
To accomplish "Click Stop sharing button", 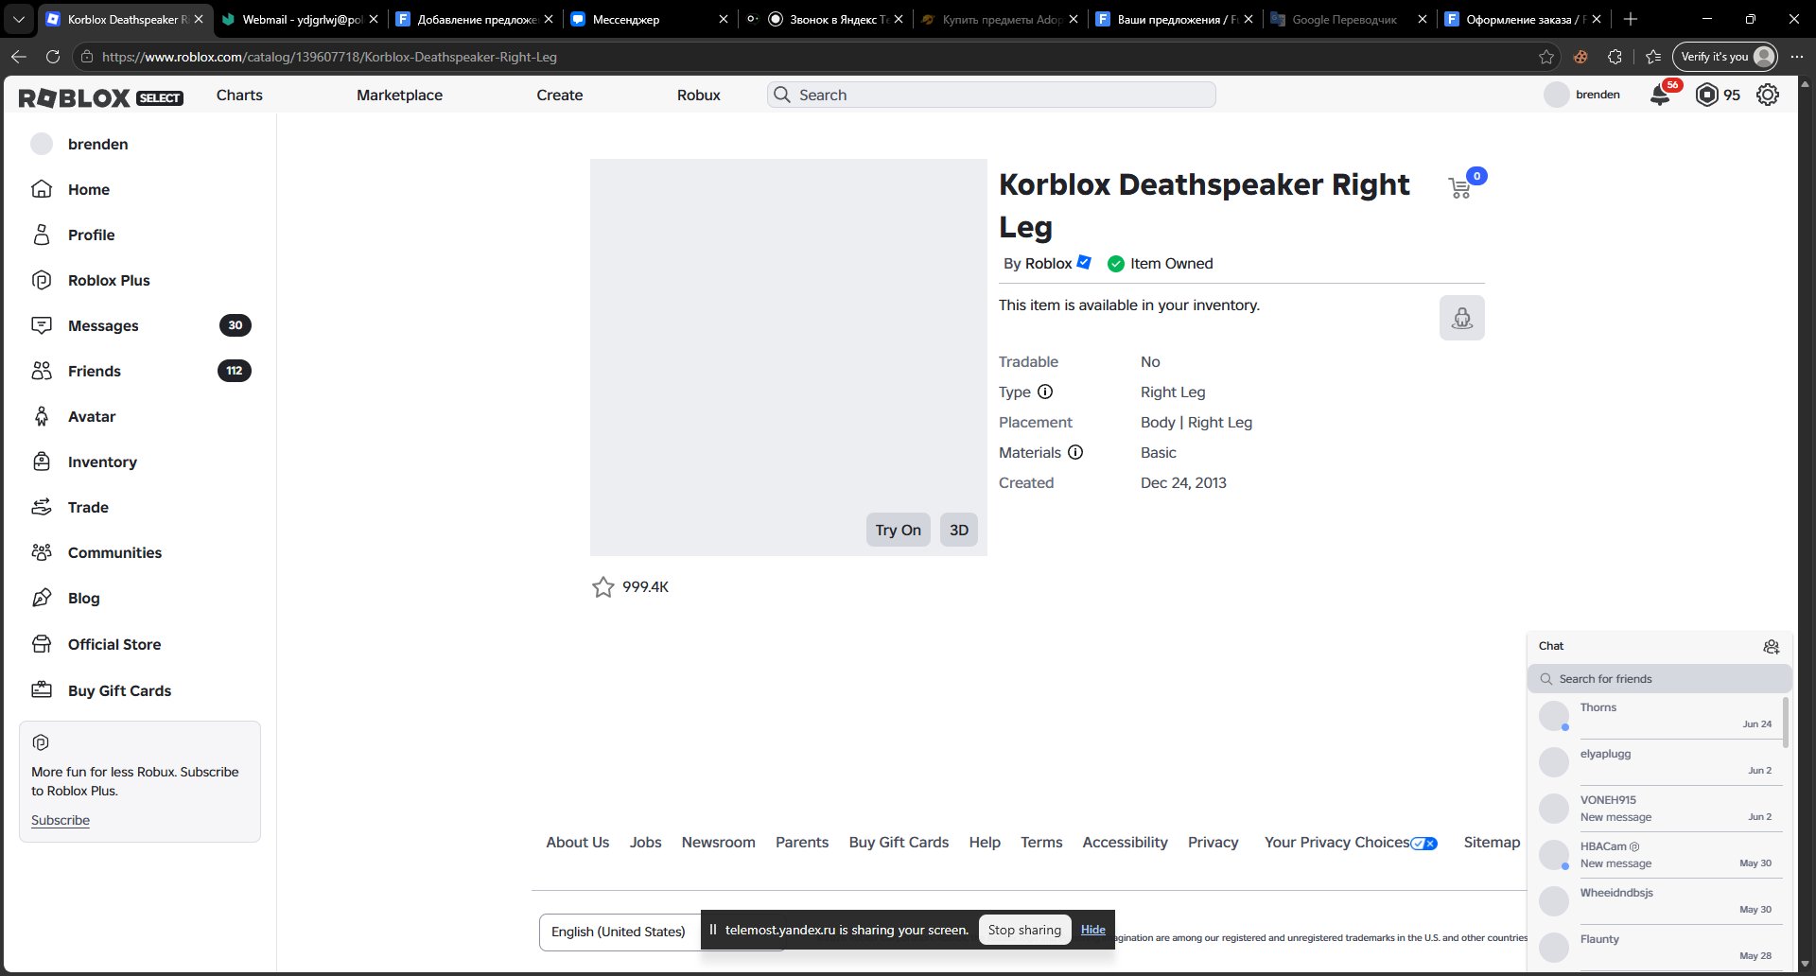I will pos(1024,930).
